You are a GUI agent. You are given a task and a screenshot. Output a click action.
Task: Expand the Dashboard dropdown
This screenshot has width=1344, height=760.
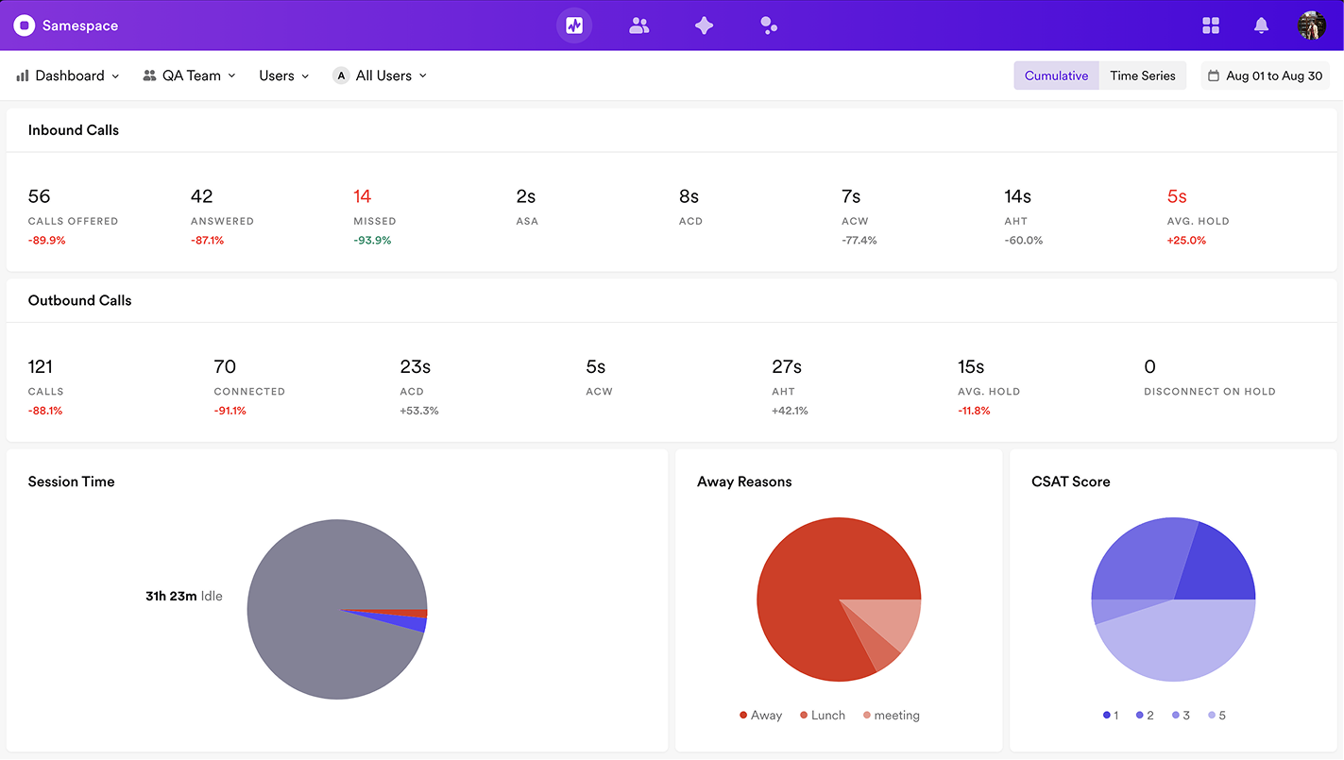coord(66,76)
